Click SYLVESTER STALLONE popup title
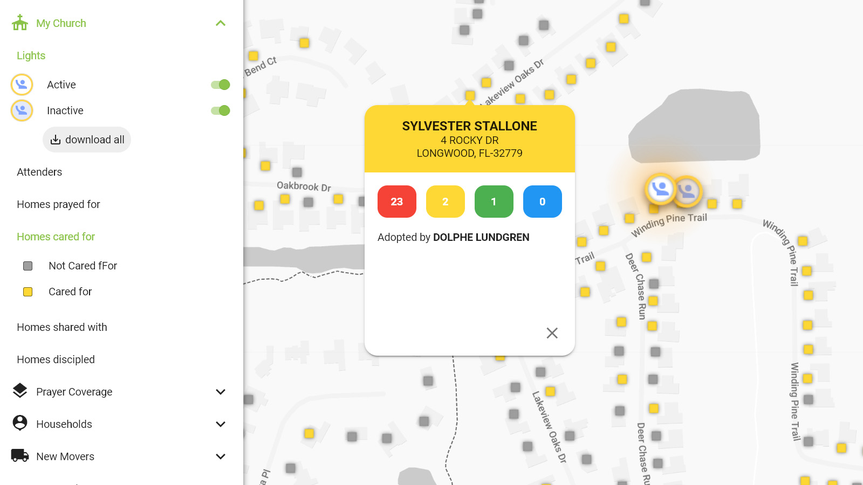The image size is (863, 485). coord(469,126)
